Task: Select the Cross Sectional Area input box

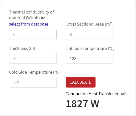Action: [x=89, y=35]
